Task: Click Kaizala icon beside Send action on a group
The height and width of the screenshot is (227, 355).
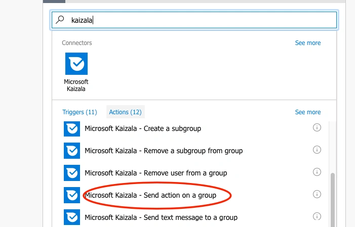Action: pyautogui.click(x=72, y=195)
